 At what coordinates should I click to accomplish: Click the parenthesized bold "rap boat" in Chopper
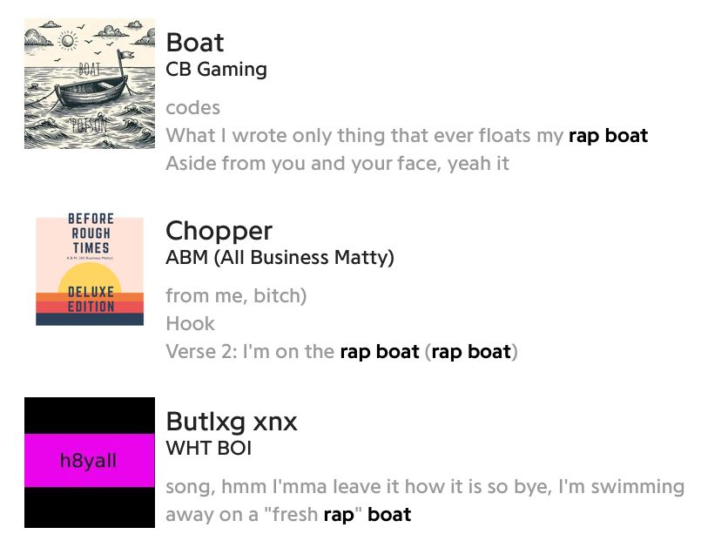(x=471, y=352)
